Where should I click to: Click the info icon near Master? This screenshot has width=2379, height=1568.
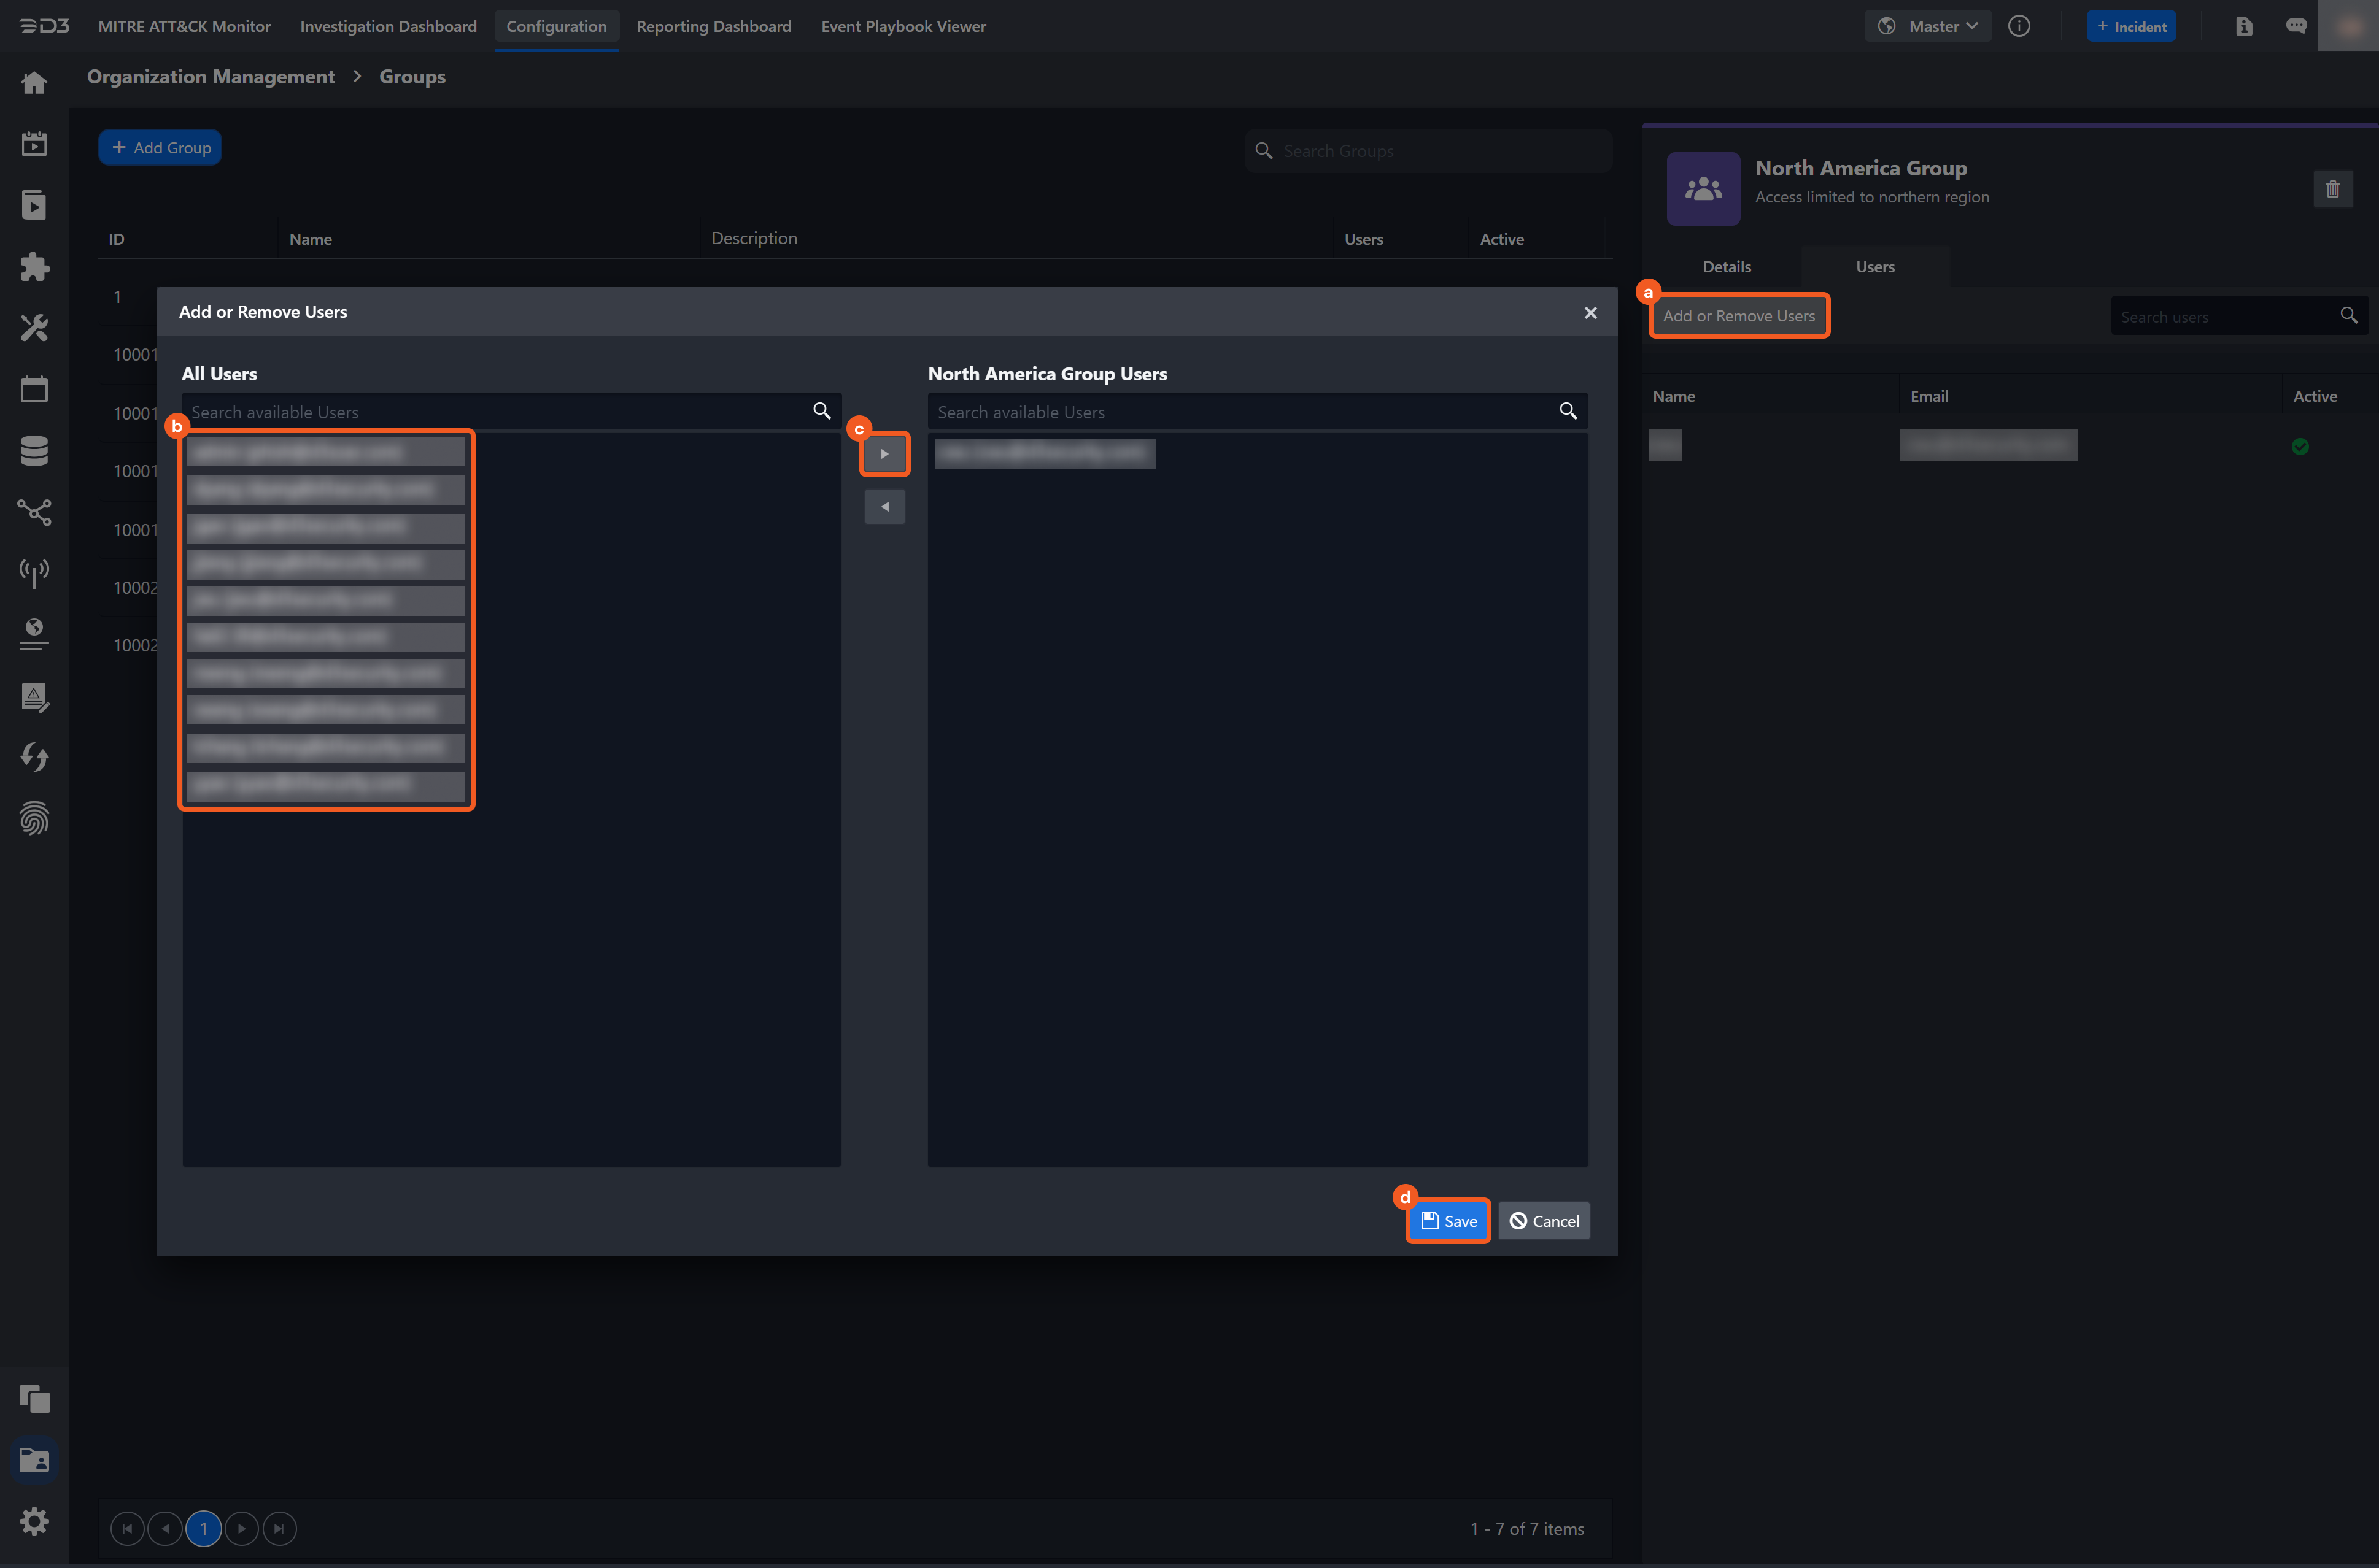coord(2019,26)
